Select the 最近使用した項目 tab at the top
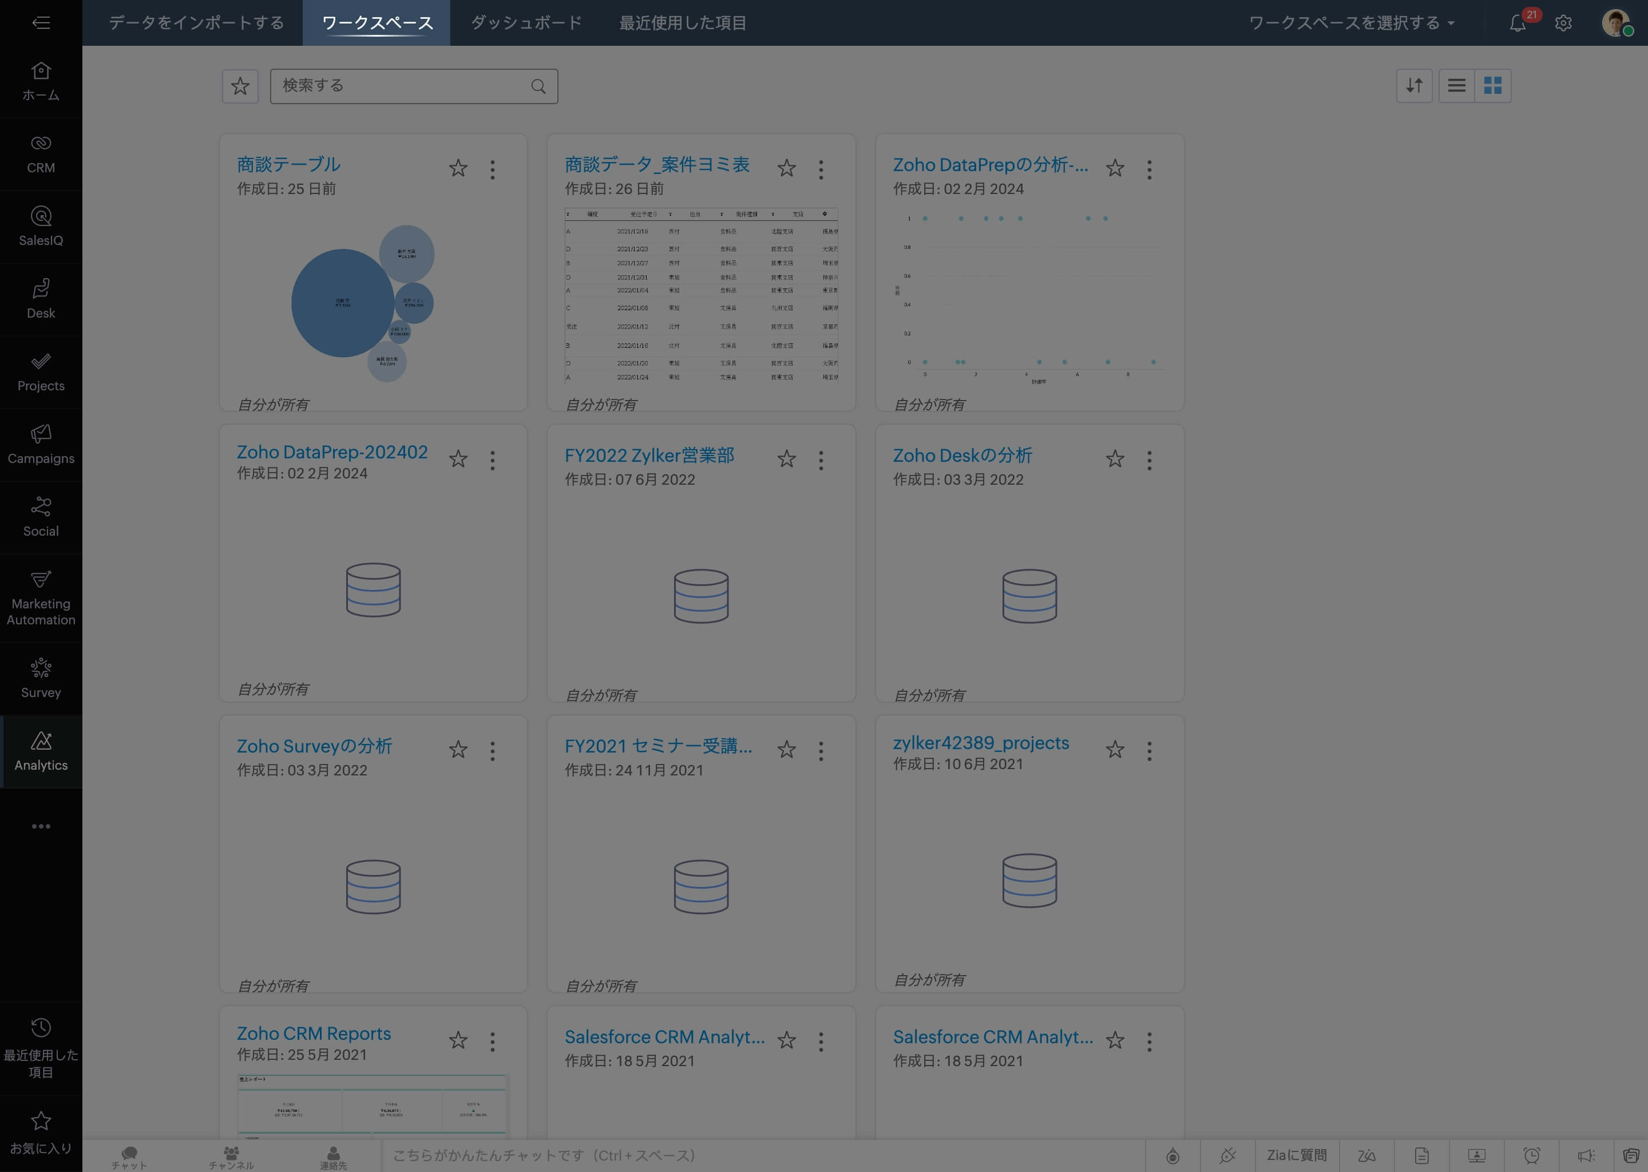 coord(682,22)
